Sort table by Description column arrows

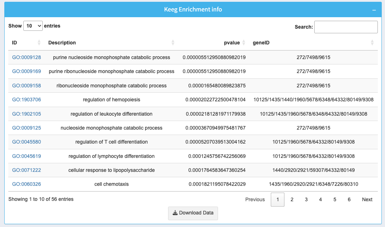tap(173, 43)
